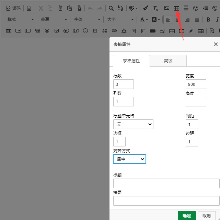Click the empty 高度 height field
Viewport: 220px width, 220px height.
click(x=196, y=102)
